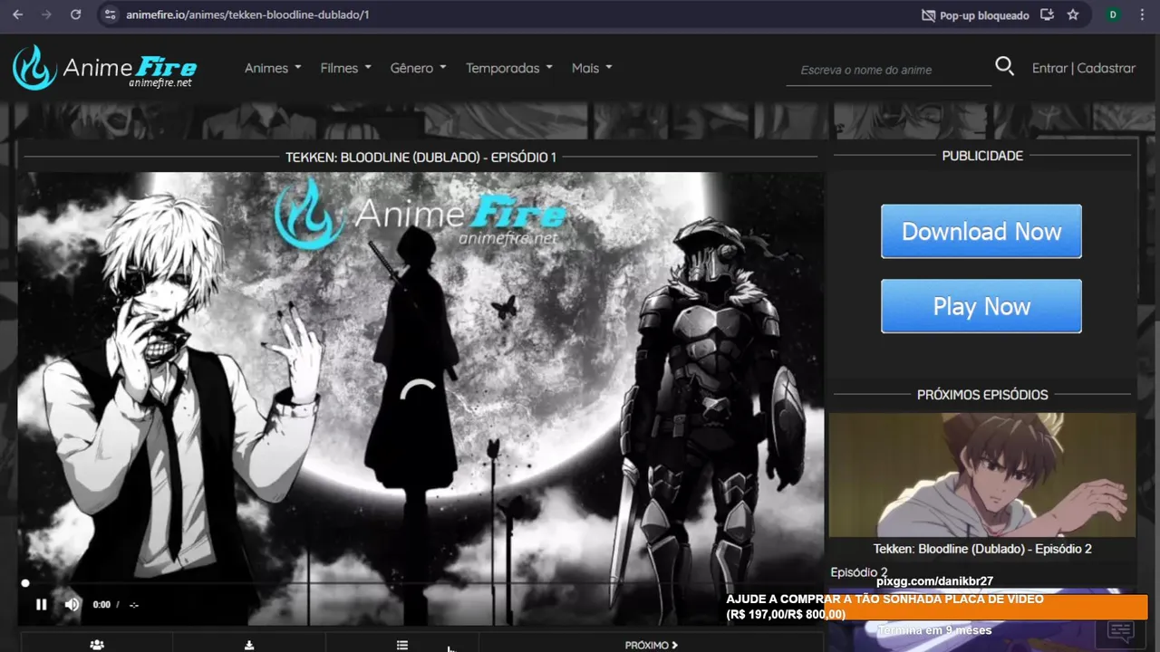The image size is (1160, 652).
Task: Open the browser profile avatar D
Action: coord(1113,14)
